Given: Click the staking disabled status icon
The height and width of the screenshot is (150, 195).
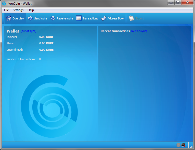Looking at the screenshot, I should point(178,145).
